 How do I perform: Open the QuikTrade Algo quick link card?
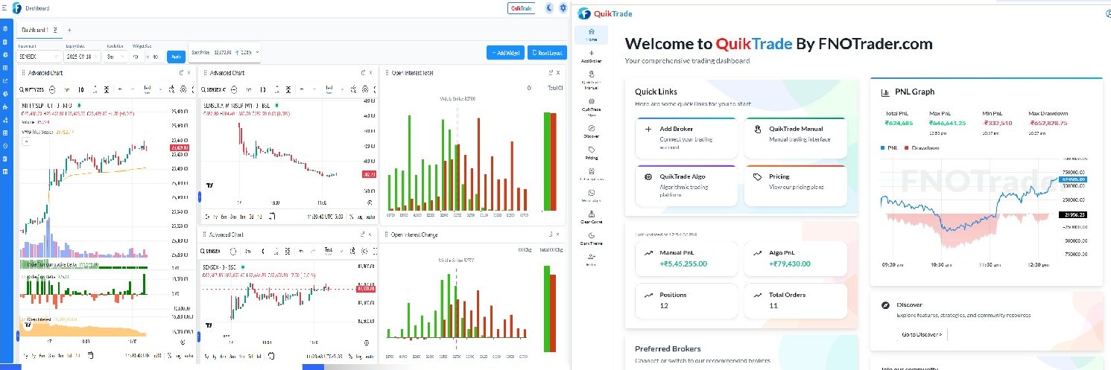pos(687,185)
